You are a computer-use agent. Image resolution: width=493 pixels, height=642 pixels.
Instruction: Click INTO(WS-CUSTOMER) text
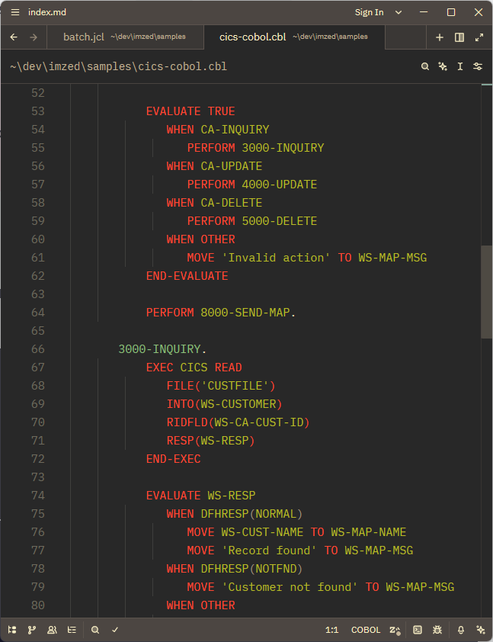tap(224, 404)
